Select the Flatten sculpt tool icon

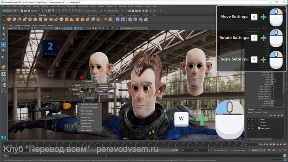(35, 19)
